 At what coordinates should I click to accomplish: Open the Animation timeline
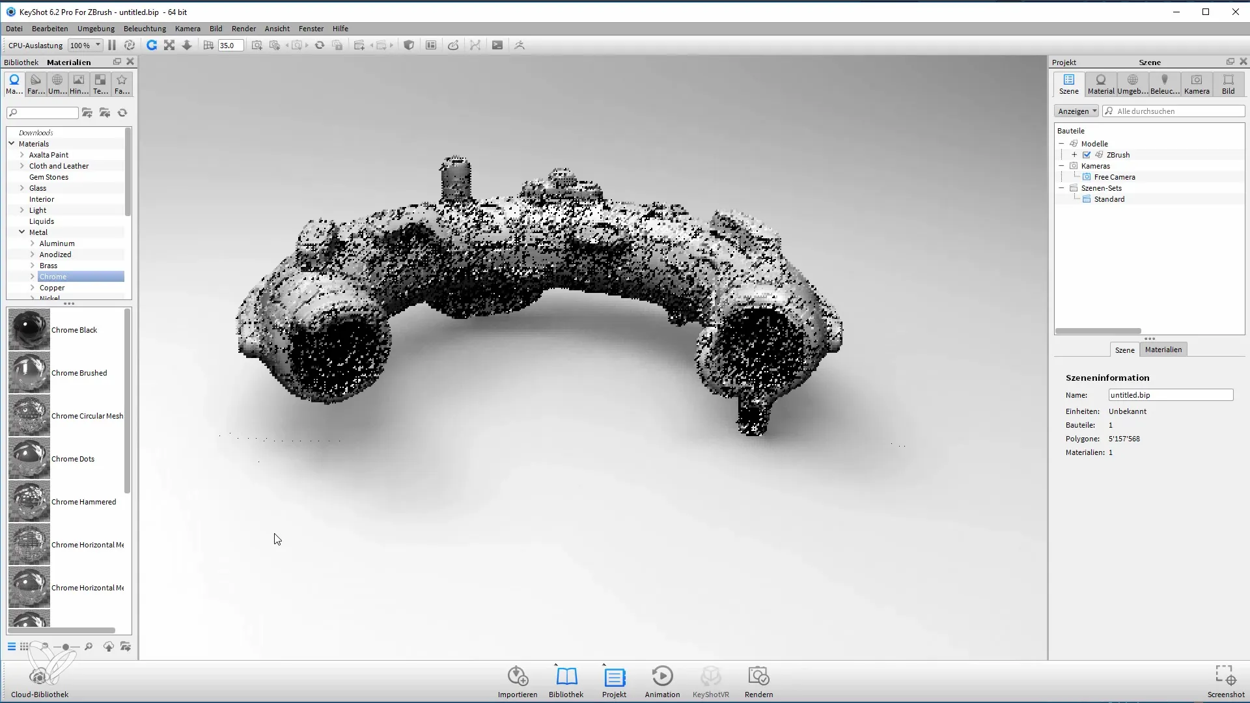662,682
